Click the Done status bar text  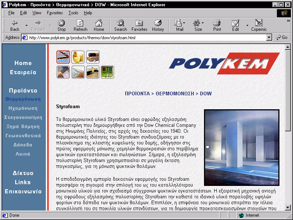(x=14, y=215)
